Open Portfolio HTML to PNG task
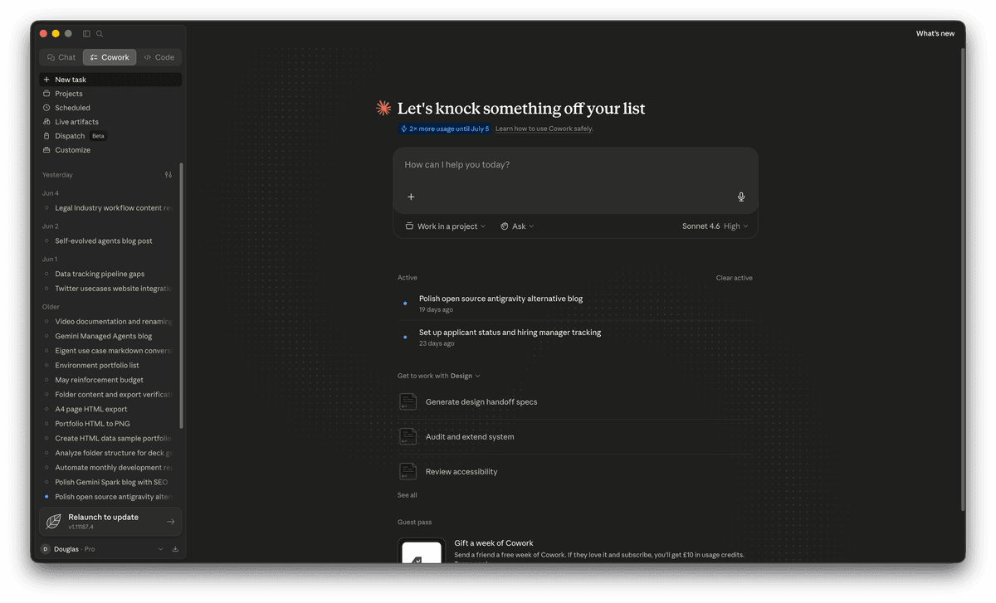 point(109,424)
